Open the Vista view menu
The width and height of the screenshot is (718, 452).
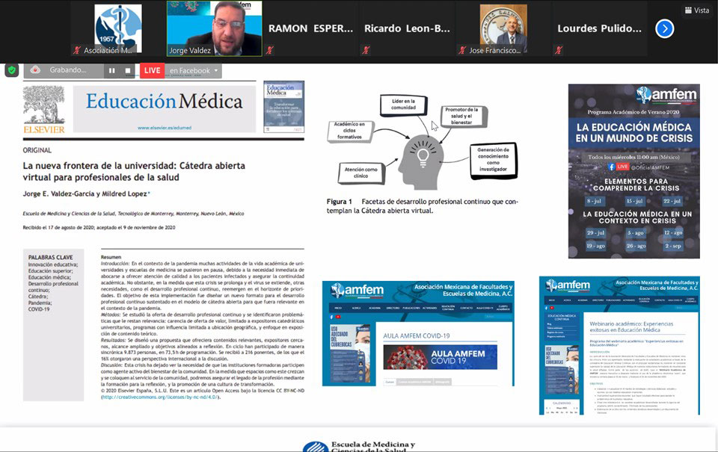(696, 10)
